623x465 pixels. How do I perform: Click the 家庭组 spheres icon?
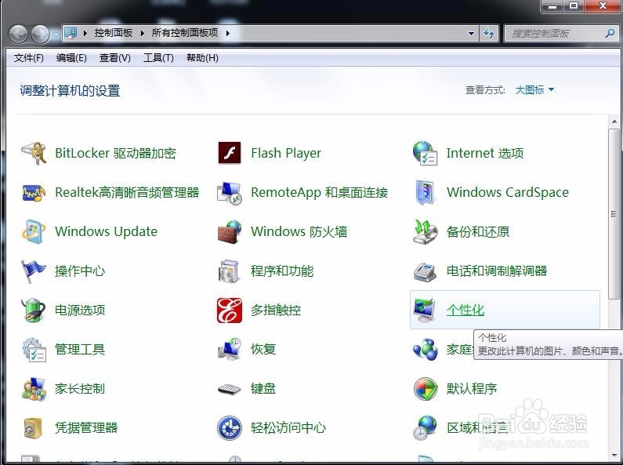425,350
